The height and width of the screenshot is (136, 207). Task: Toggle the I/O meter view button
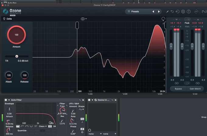(187, 19)
